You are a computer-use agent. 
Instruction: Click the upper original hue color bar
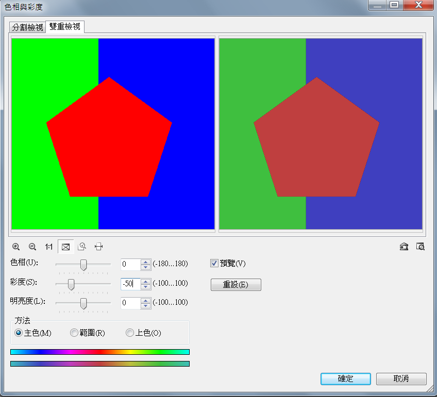click(x=100, y=352)
